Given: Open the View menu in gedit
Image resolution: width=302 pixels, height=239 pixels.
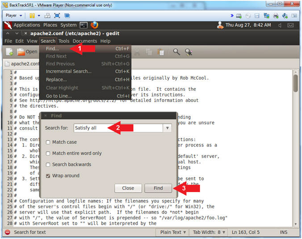Looking at the screenshot, I should [32, 41].
